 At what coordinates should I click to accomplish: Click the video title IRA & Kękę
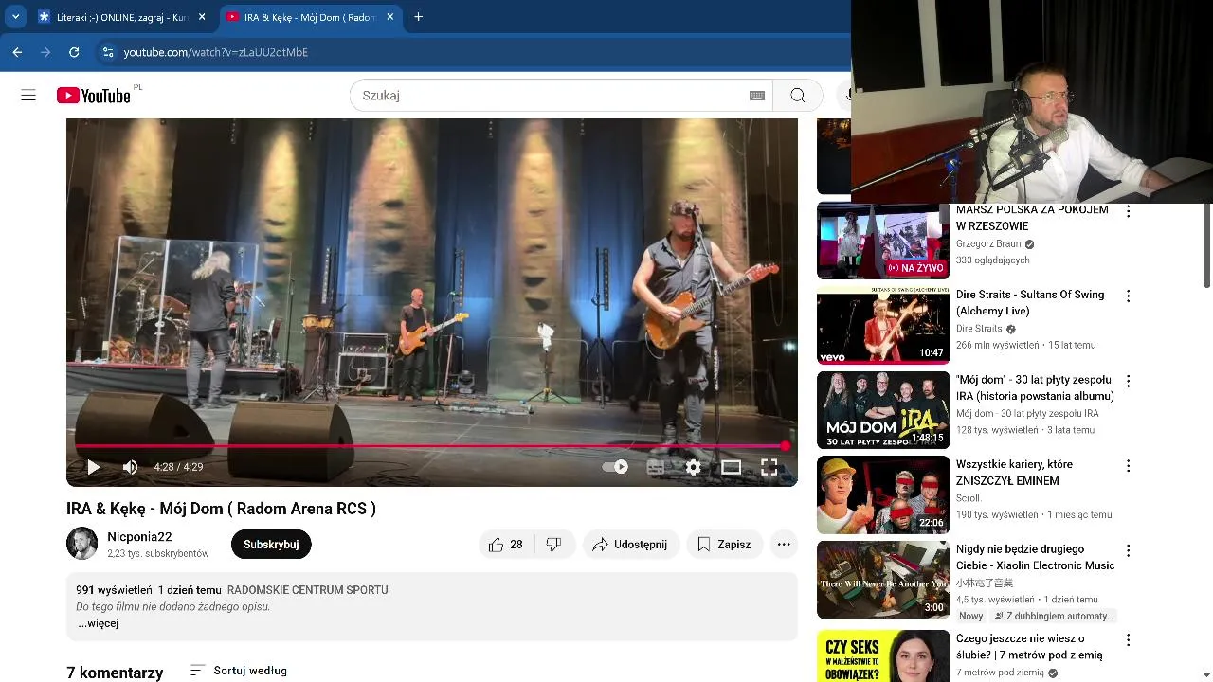pyautogui.click(x=221, y=509)
